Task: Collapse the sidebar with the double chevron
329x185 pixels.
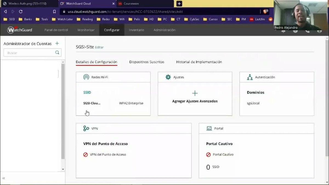Action: [4, 178]
